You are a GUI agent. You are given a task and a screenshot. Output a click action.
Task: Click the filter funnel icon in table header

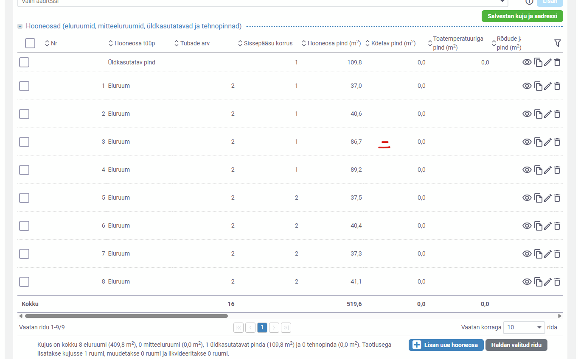pyautogui.click(x=558, y=43)
